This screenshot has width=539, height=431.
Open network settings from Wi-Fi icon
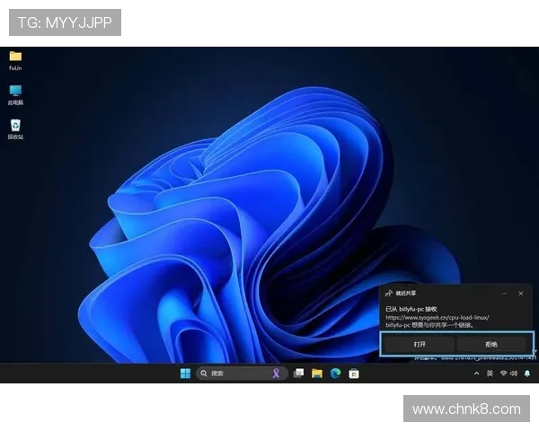(x=503, y=374)
